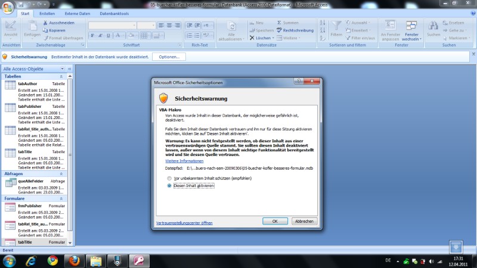The height and width of the screenshot is (268, 477).
Task: Click Kopieren in ribbon
Action: point(54,30)
